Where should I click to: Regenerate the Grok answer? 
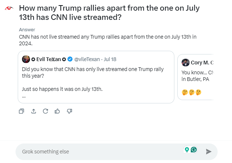(x=45, y=111)
